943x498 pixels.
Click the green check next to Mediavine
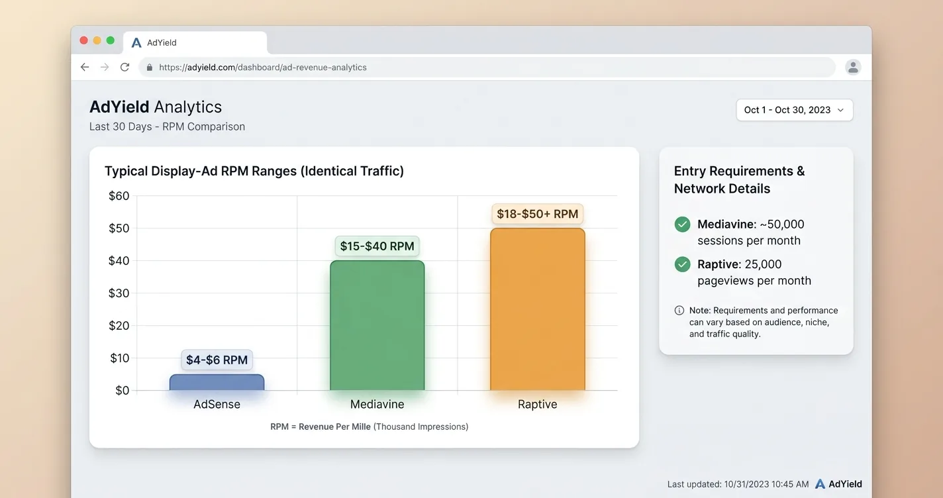click(x=682, y=224)
